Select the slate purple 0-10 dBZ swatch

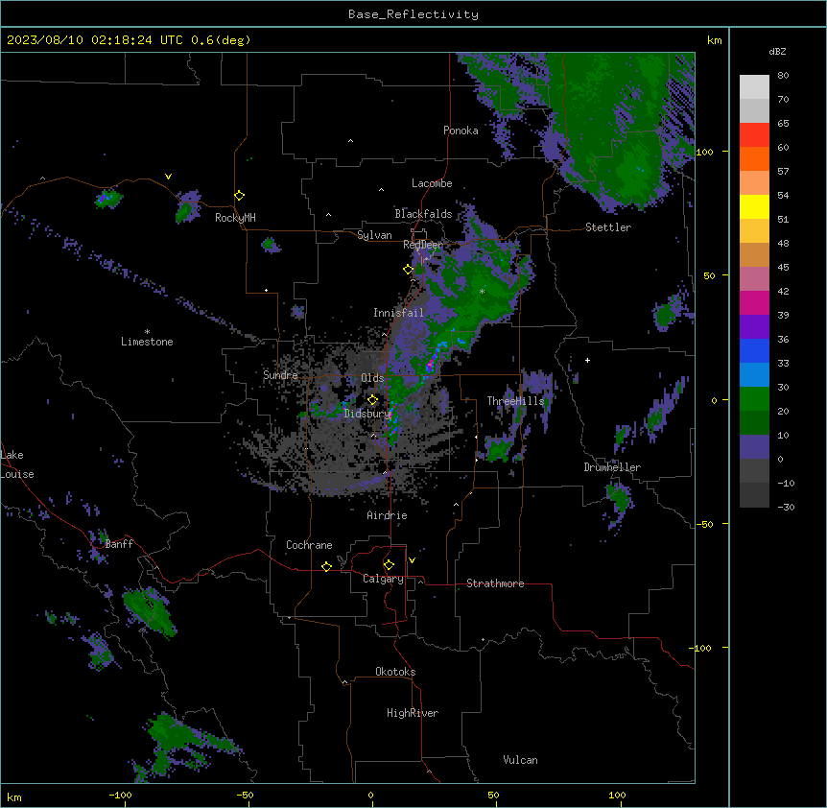754,447
